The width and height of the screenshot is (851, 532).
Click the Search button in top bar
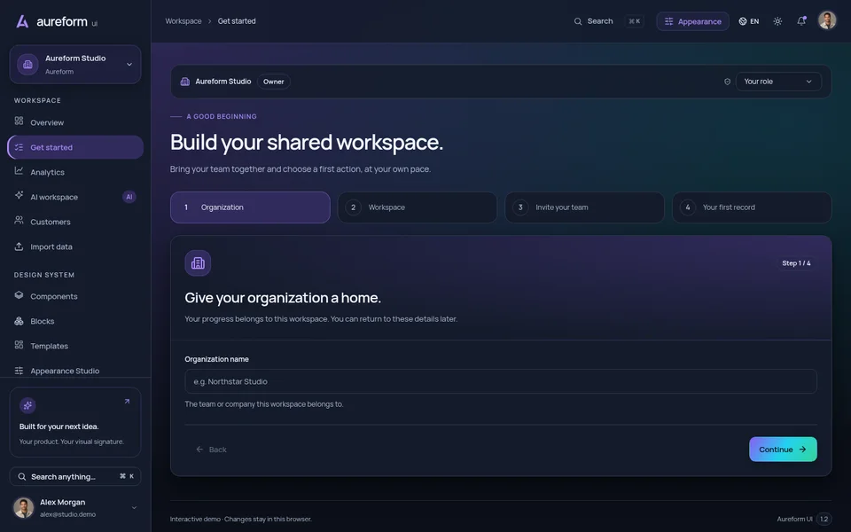pos(608,21)
